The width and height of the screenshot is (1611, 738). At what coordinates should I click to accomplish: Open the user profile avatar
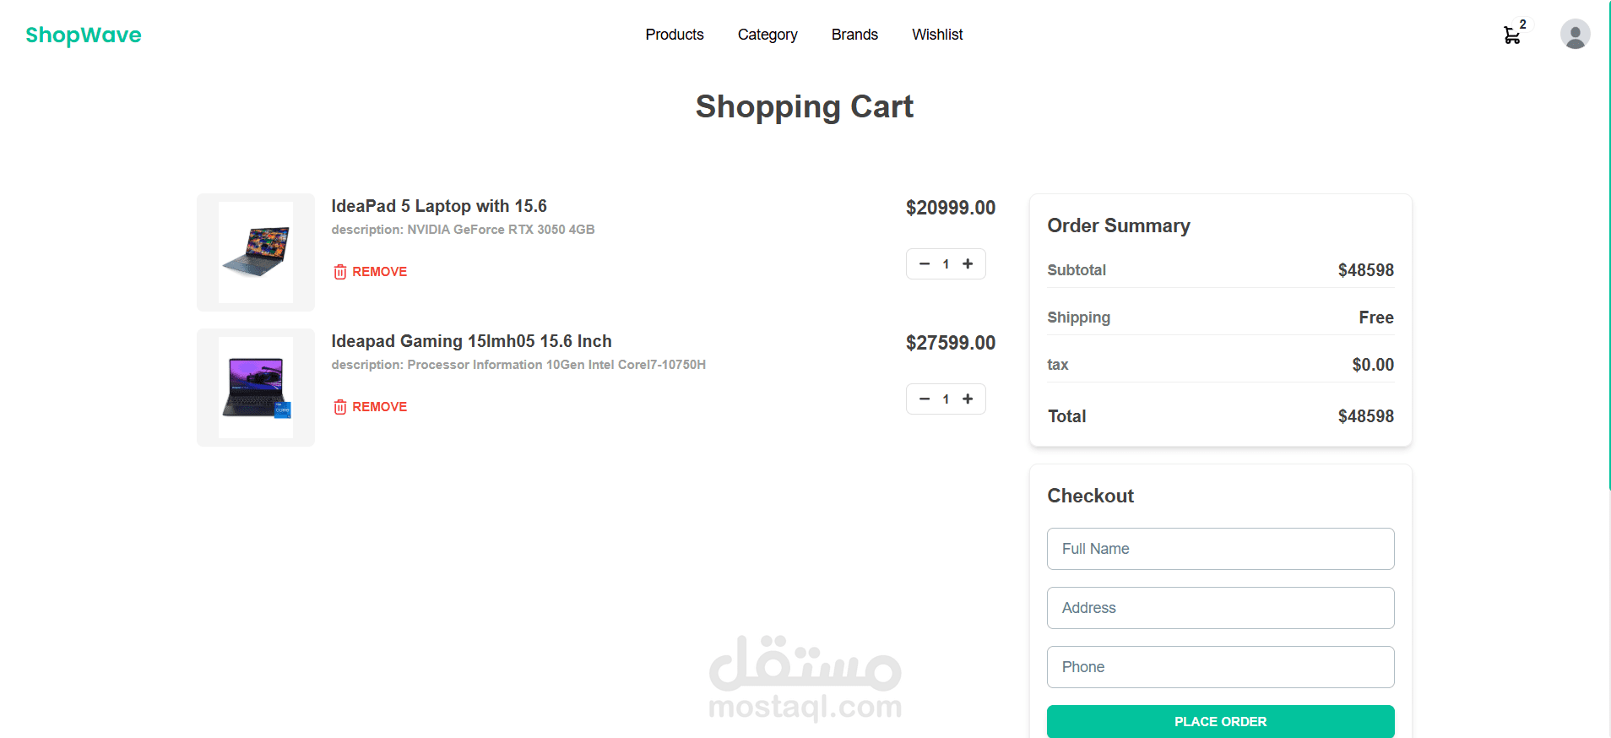point(1575,35)
